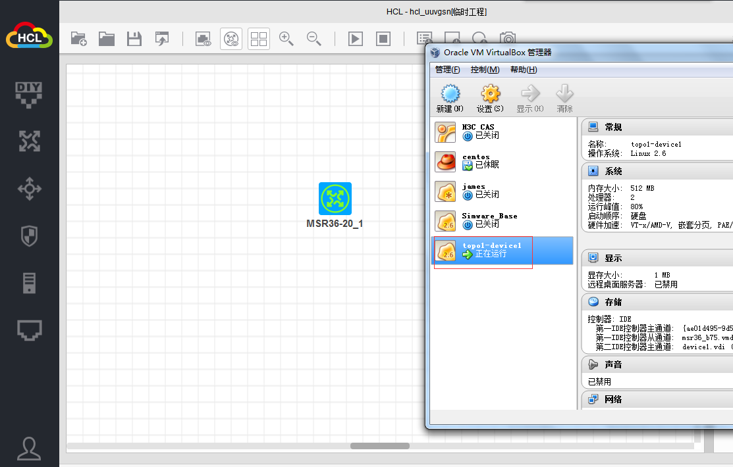The image size is (733, 467).
Task: Click the 声音 speaker icon
Action: click(593, 364)
